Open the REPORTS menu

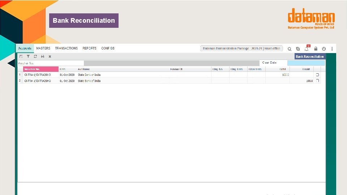click(89, 48)
